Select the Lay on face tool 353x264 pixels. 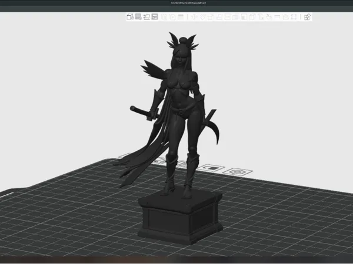pyautogui.click(x=219, y=17)
